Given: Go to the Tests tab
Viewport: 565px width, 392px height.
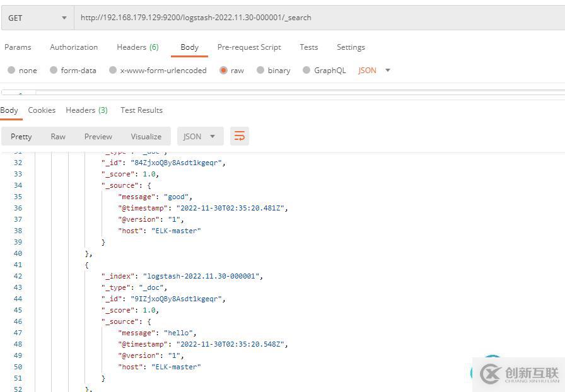Looking at the screenshot, I should [x=309, y=47].
